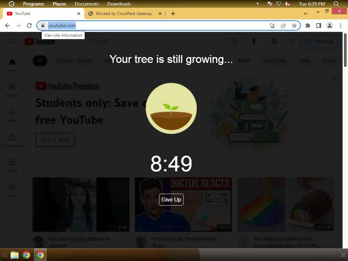Open the Rainbow Cake video thumbnail
The image size is (348, 261).
286,204
